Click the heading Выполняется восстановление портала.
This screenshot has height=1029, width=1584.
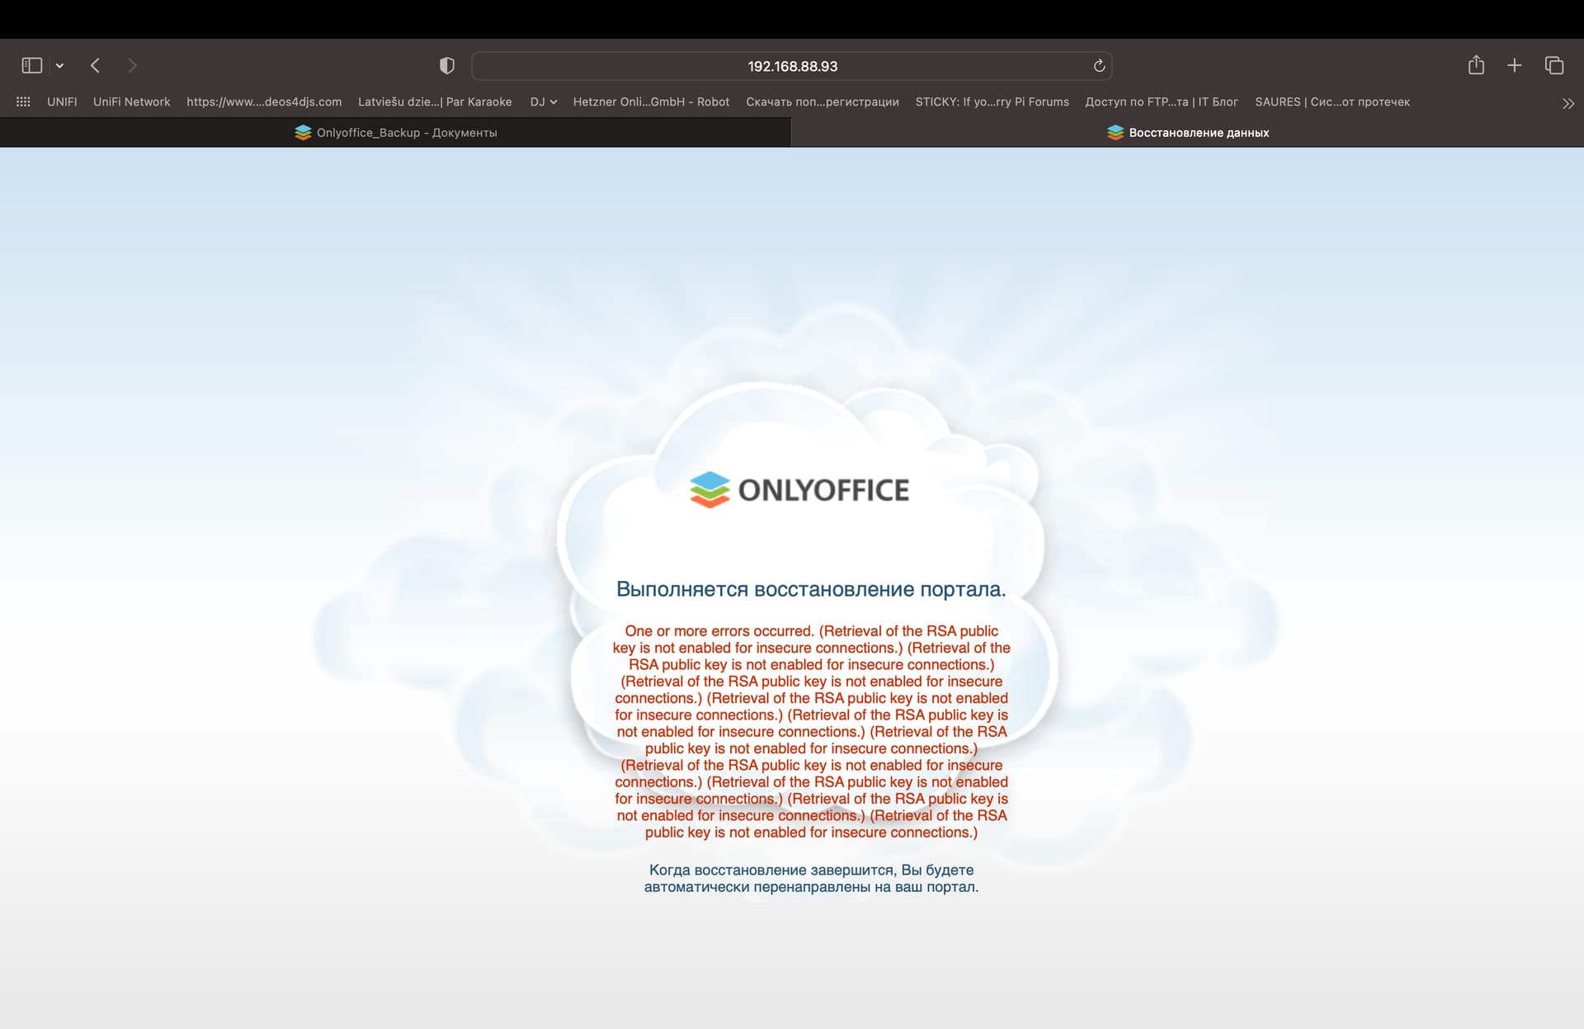811,589
